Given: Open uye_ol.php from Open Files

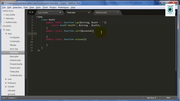Looking at the screenshot, I should (x=10, y=15).
